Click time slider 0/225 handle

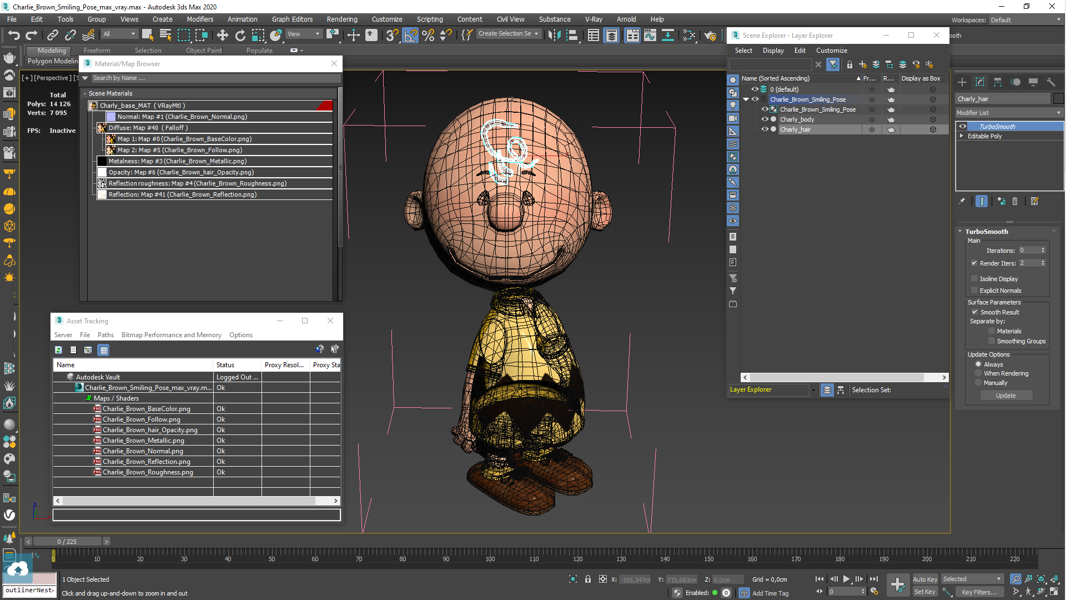(x=67, y=541)
